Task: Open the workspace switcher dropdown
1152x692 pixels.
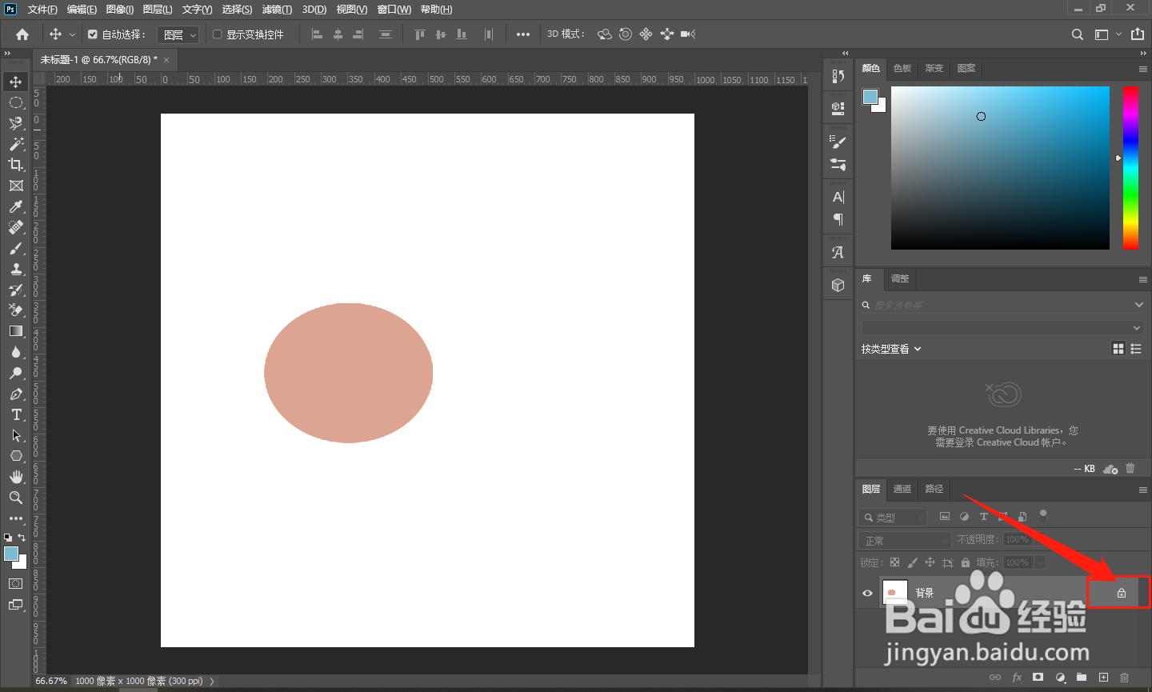Action: pyautogui.click(x=1108, y=34)
